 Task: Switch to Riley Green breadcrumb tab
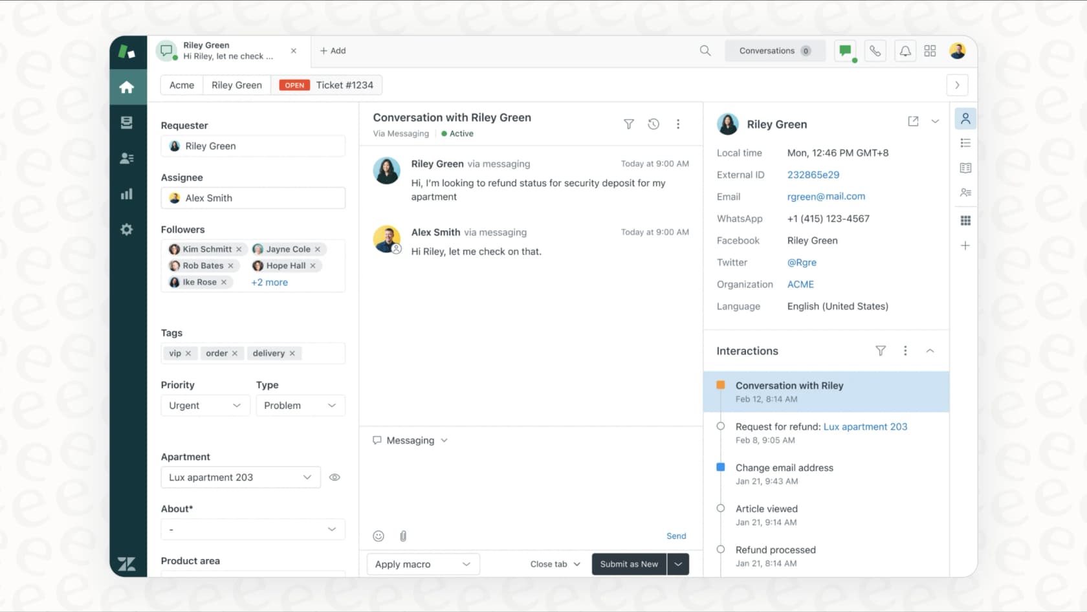pos(237,85)
